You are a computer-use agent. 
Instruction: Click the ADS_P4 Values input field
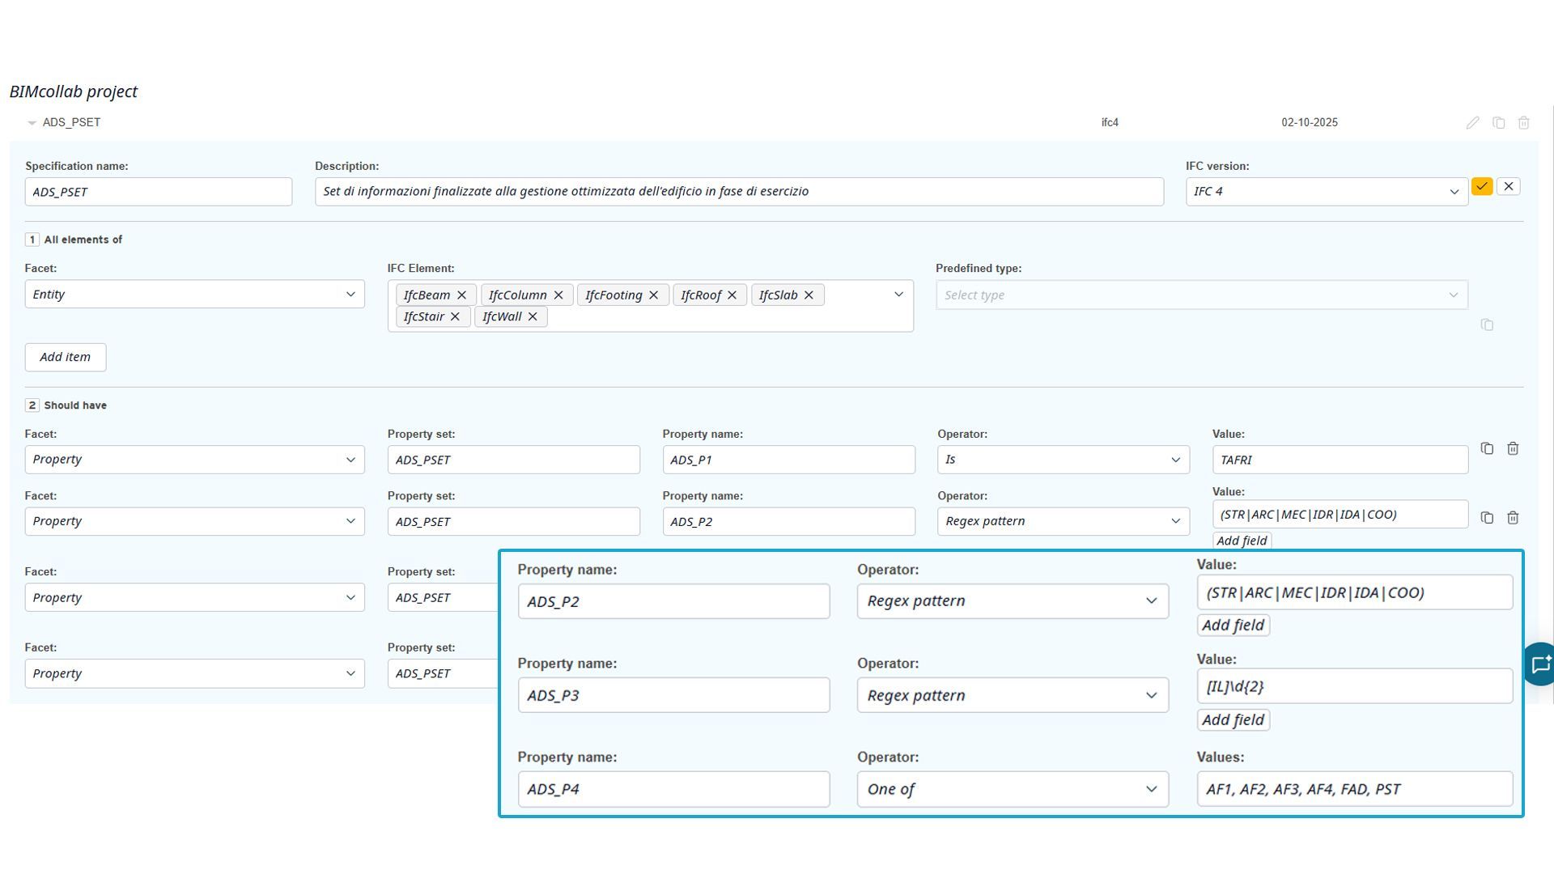pyautogui.click(x=1353, y=789)
